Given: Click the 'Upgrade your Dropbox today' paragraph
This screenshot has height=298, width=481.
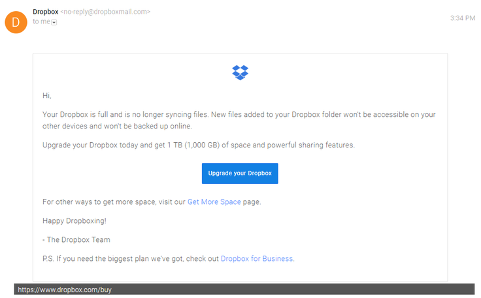Looking at the screenshot, I should coord(199,145).
